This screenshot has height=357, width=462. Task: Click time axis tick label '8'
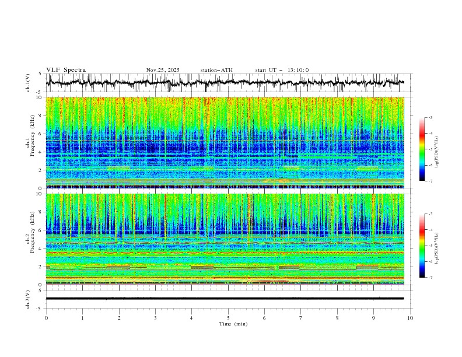337,318
